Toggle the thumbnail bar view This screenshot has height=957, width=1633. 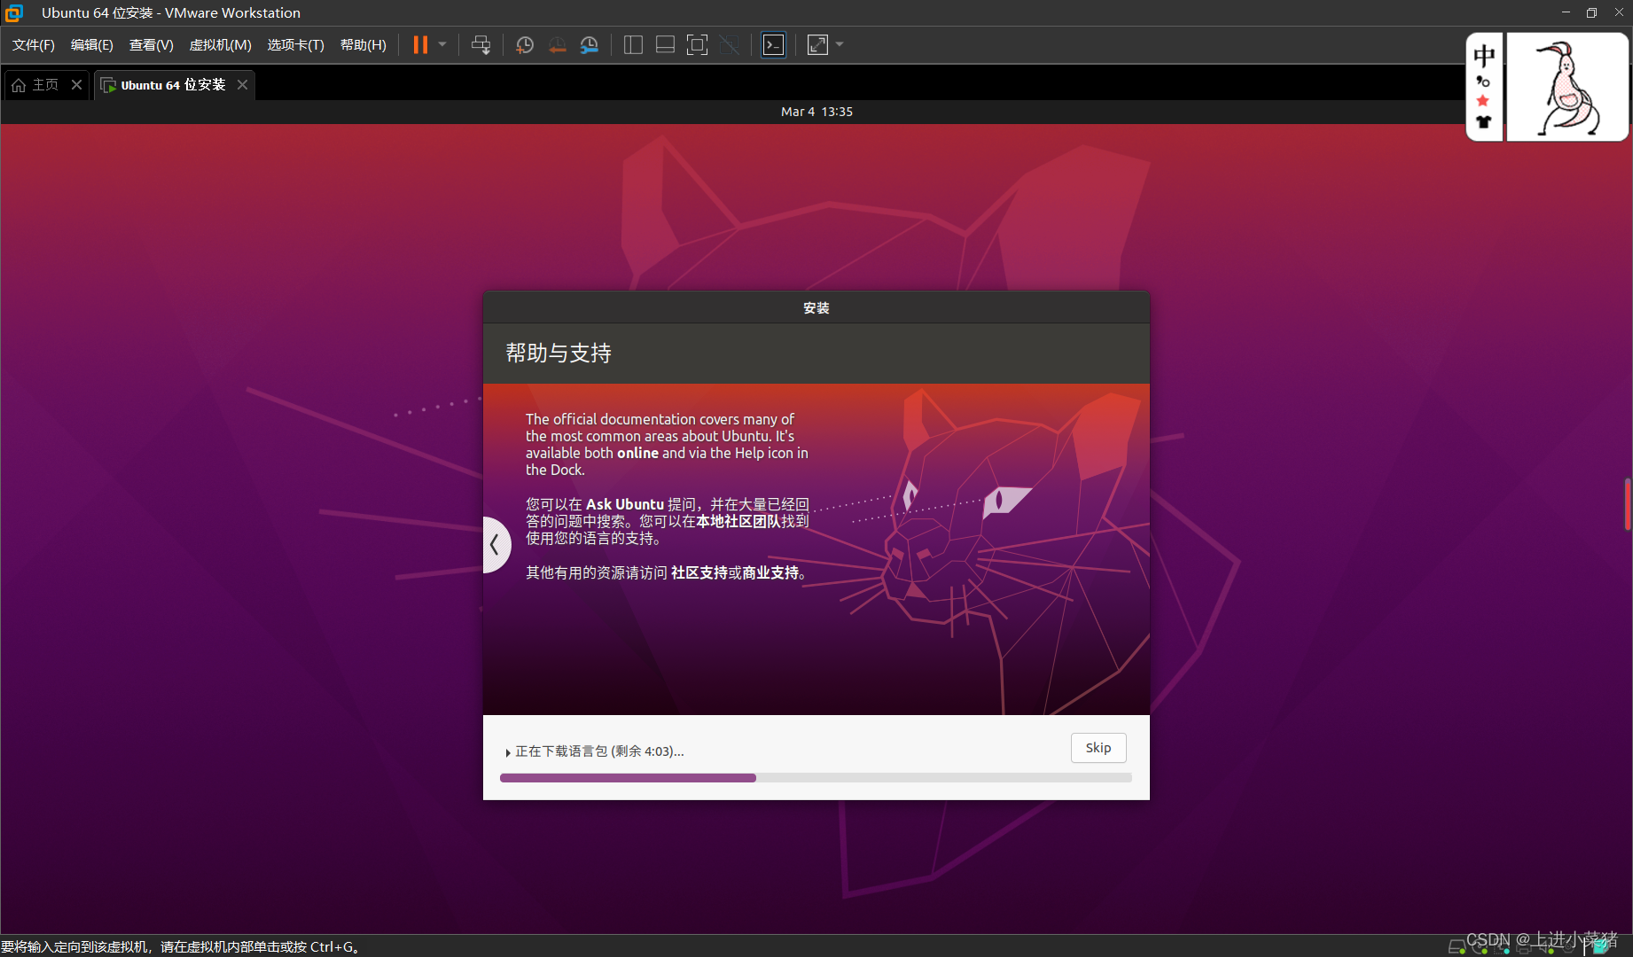pyautogui.click(x=665, y=45)
